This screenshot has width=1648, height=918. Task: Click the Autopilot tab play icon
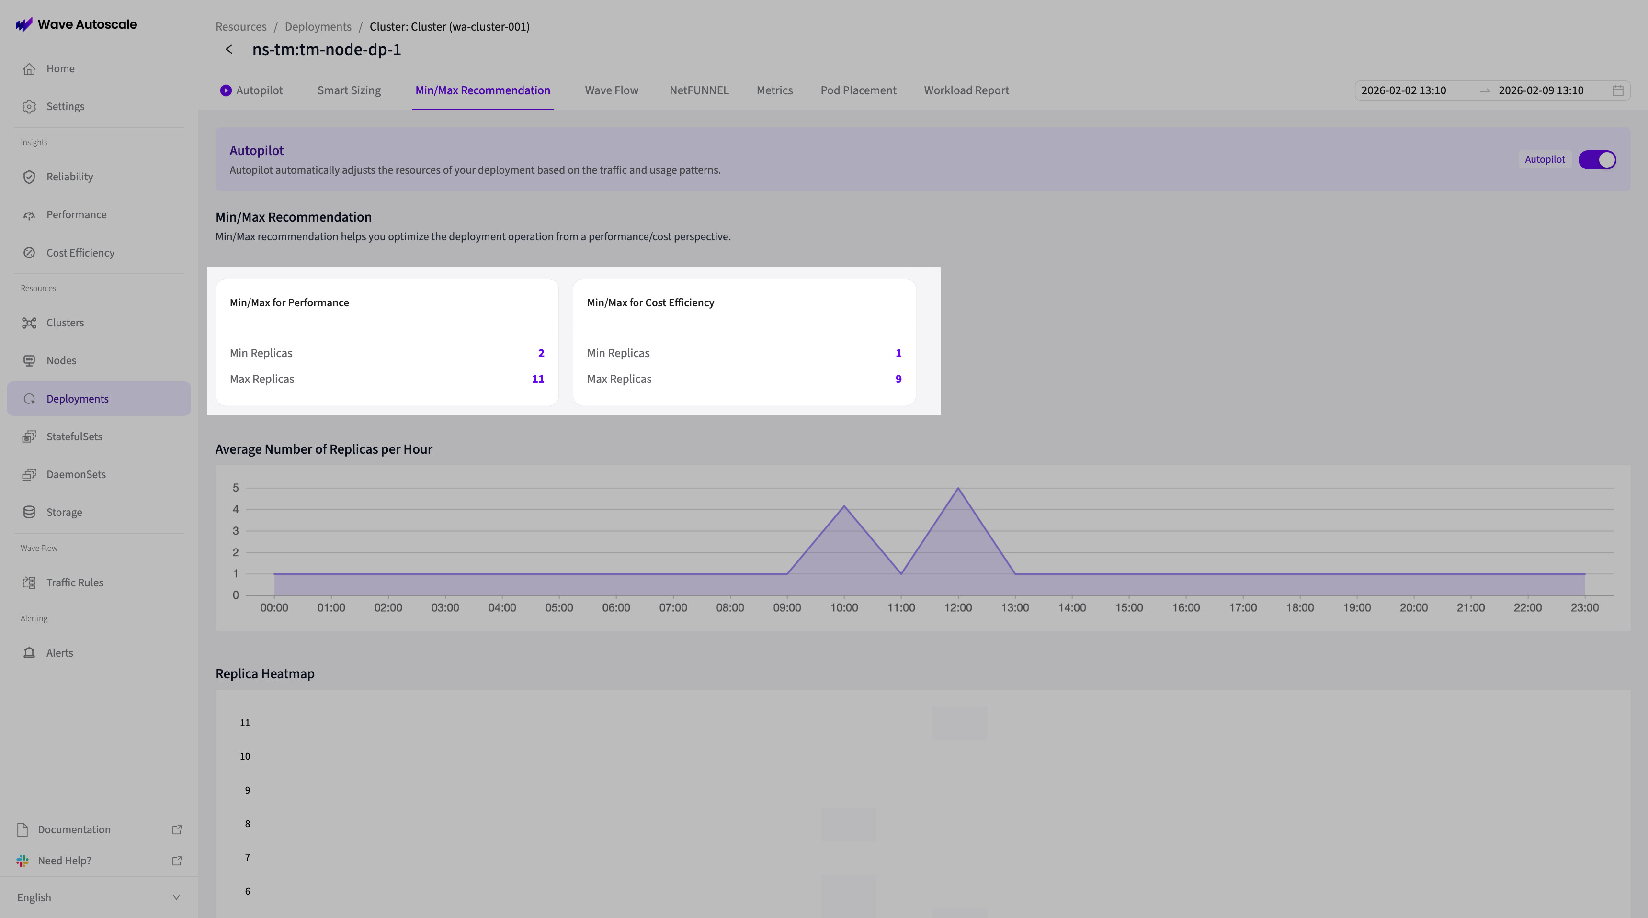pos(226,91)
